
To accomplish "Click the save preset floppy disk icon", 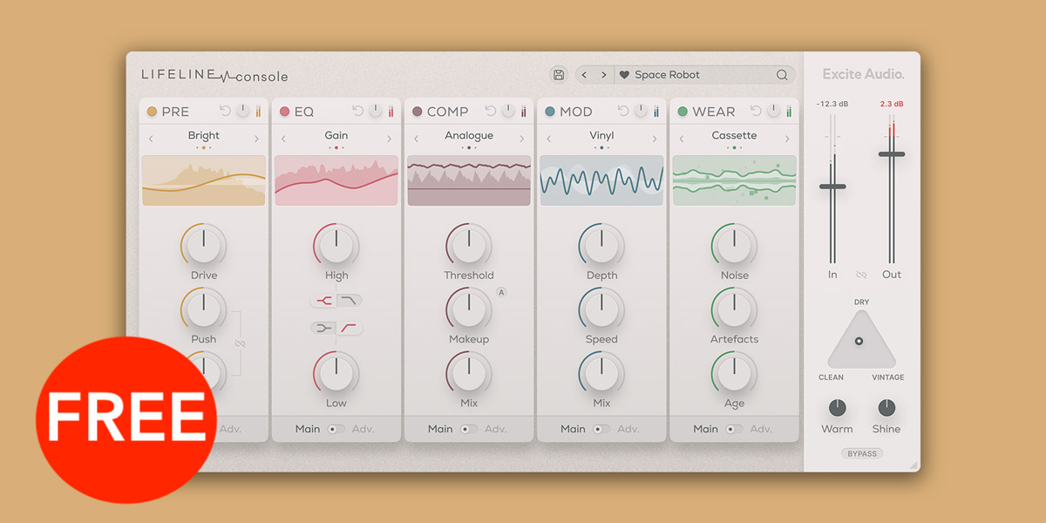I will 559,75.
